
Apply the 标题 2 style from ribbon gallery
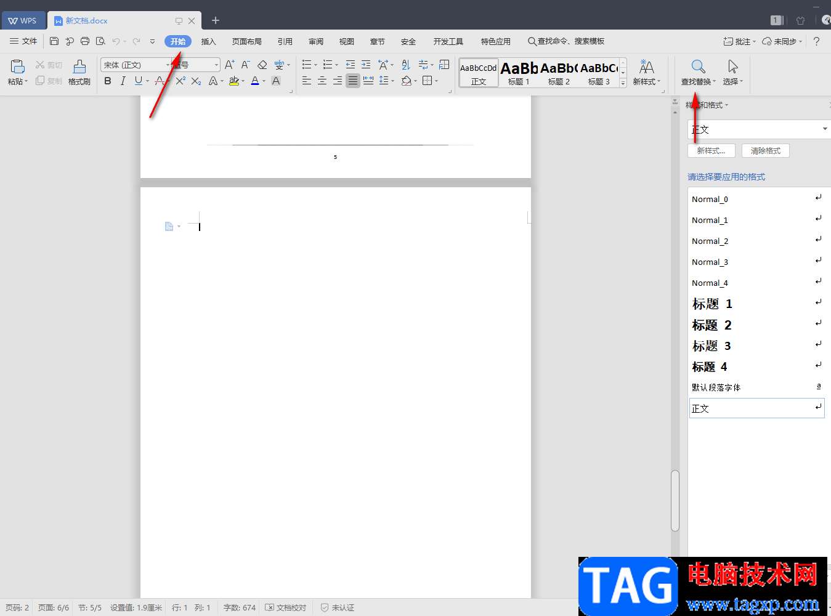click(x=559, y=73)
